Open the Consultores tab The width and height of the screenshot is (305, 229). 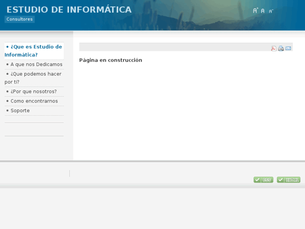point(20,19)
